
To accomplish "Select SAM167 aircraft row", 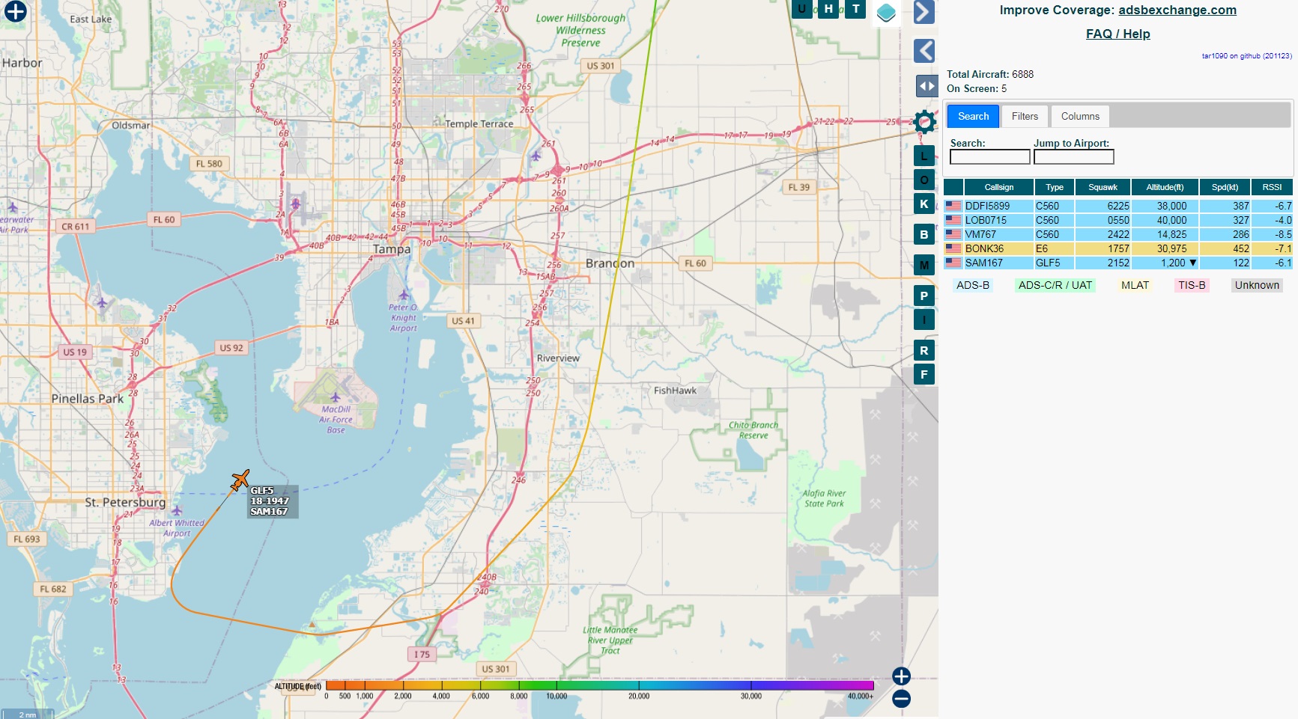I will click(1118, 263).
